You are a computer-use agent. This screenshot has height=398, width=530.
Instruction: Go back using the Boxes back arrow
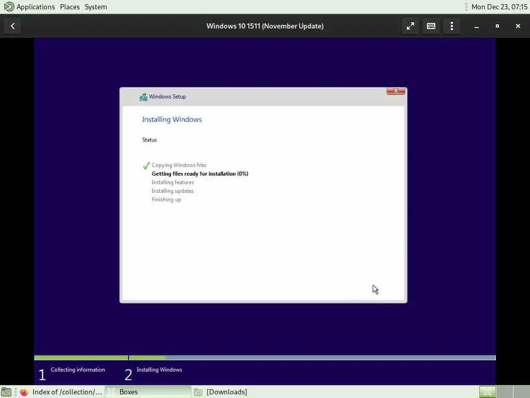click(12, 26)
